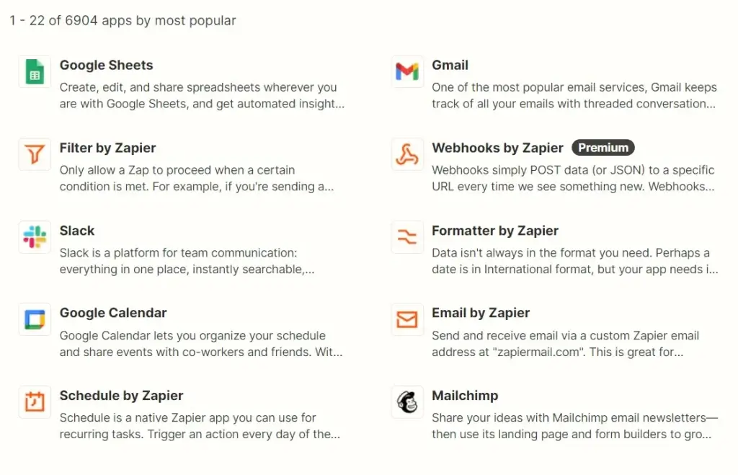Open the Google Sheets app page
Screen dimensions: 738x475
(x=106, y=65)
